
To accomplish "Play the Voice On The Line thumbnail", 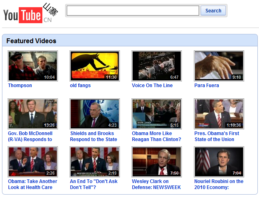I will tap(157, 66).
